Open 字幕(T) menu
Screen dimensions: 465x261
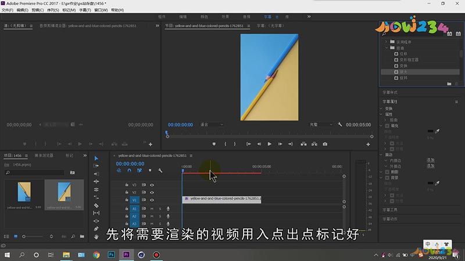click(85, 10)
